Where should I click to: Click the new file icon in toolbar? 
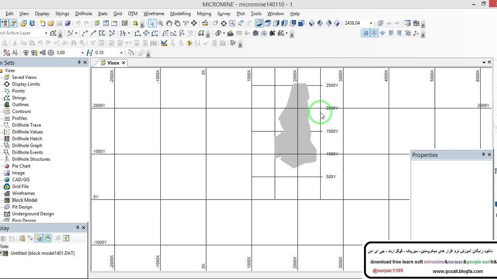point(42,23)
